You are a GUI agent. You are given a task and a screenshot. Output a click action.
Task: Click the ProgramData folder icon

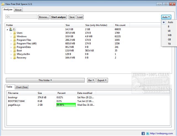pyautogui.click(x=14, y=47)
